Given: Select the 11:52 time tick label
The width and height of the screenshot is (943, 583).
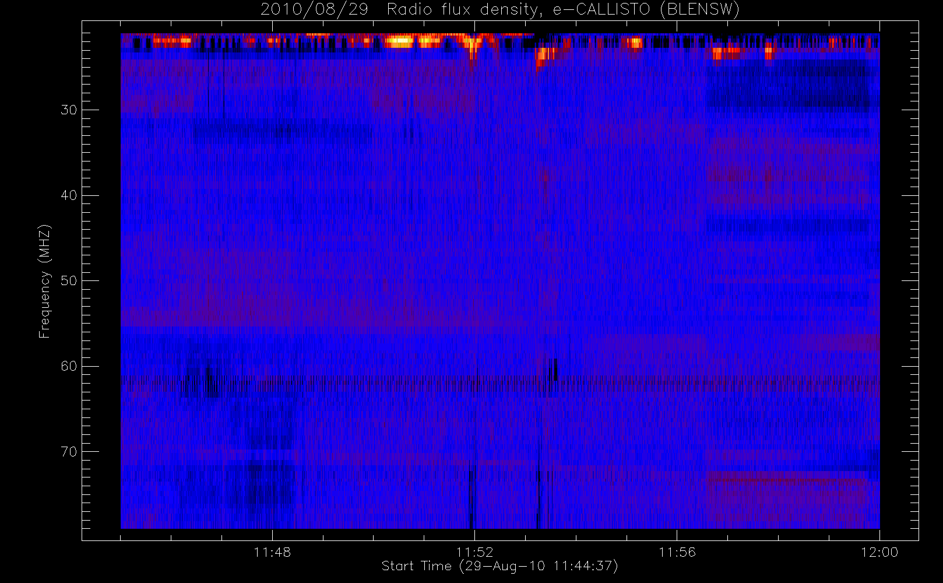Looking at the screenshot, I should click(474, 552).
